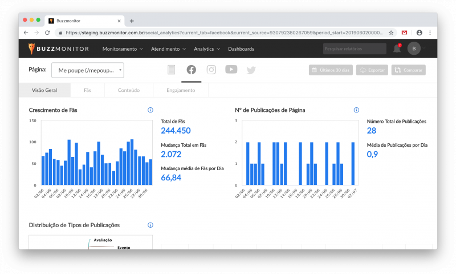Screen dimensions: 456x274
Task: Click the Exportar button
Action: tap(372, 70)
